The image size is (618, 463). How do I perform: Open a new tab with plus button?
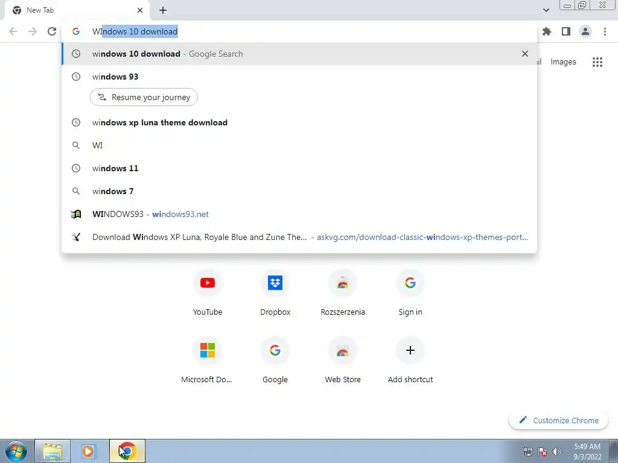[x=163, y=10]
